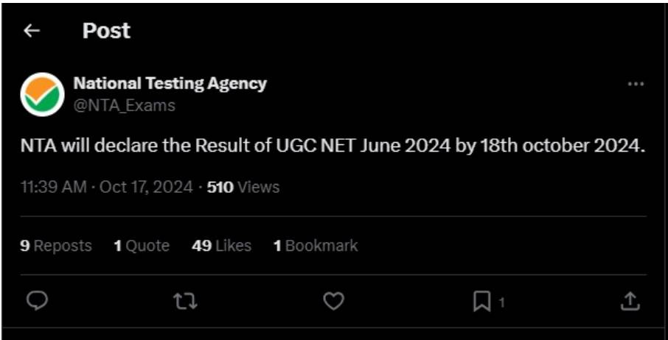Repost using the two-arrows icon
The width and height of the screenshot is (668, 340).
[x=185, y=300]
